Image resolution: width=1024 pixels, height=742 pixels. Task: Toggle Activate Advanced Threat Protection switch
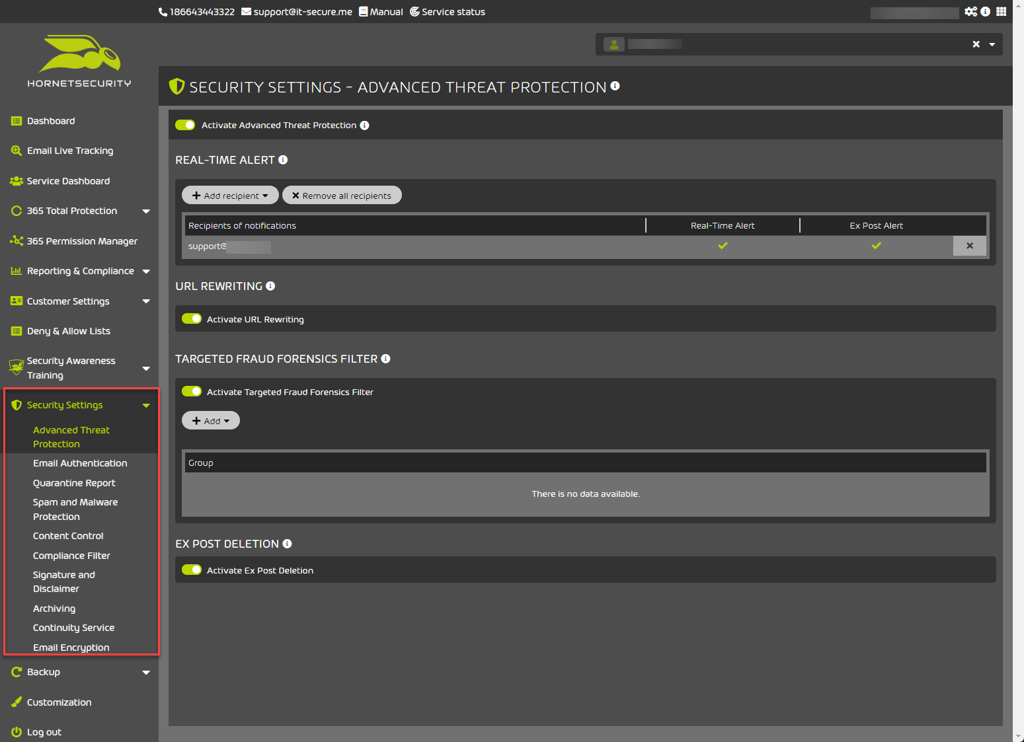click(185, 125)
